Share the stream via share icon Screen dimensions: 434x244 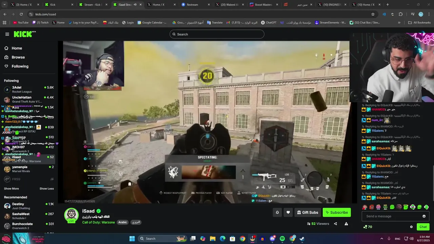tap(335, 224)
